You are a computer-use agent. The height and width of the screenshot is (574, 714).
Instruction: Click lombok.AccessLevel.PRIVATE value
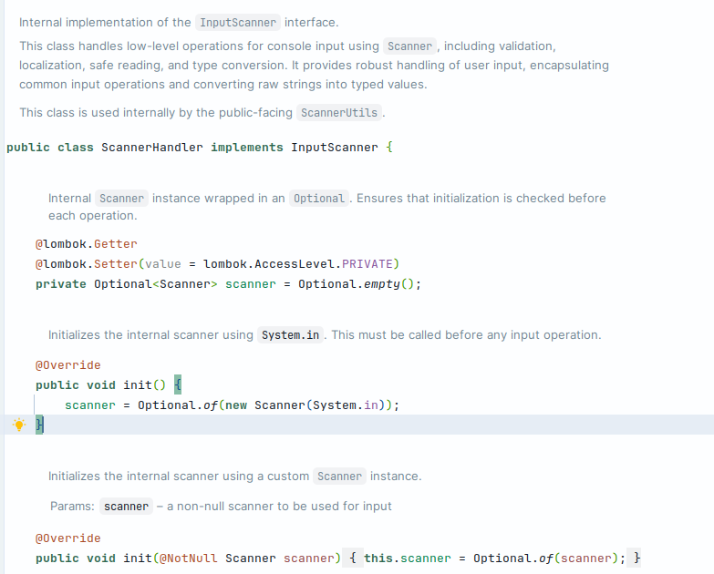298,264
